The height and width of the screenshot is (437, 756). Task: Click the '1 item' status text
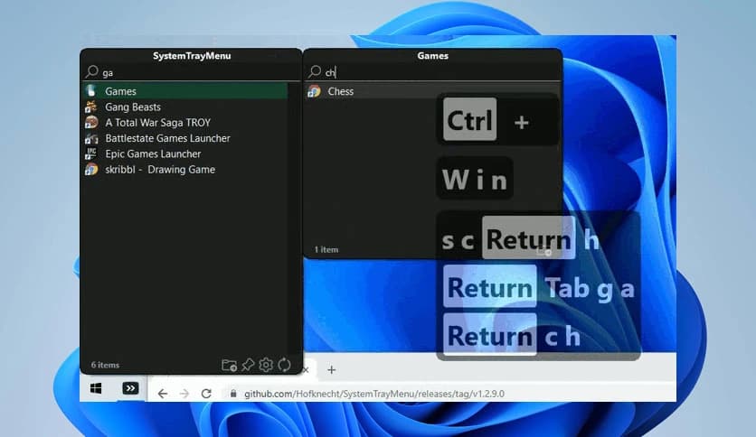tap(326, 249)
